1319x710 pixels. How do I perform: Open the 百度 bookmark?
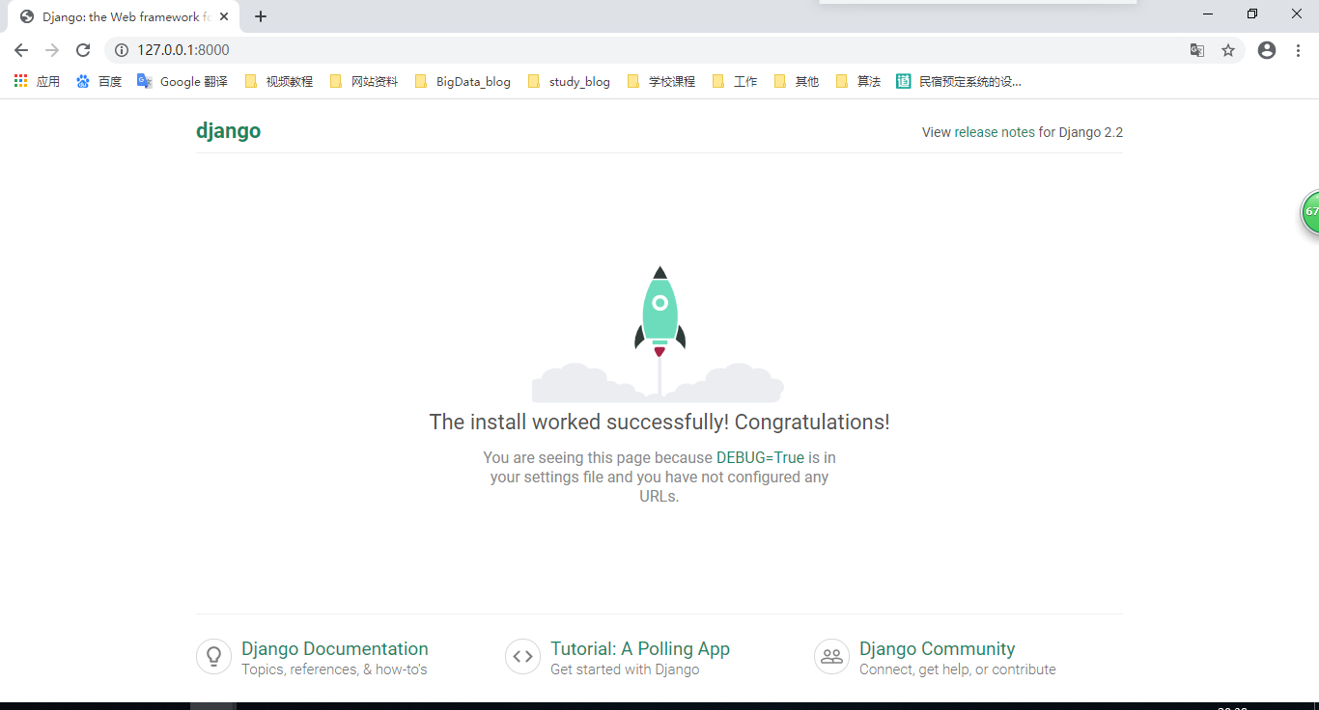click(x=98, y=82)
